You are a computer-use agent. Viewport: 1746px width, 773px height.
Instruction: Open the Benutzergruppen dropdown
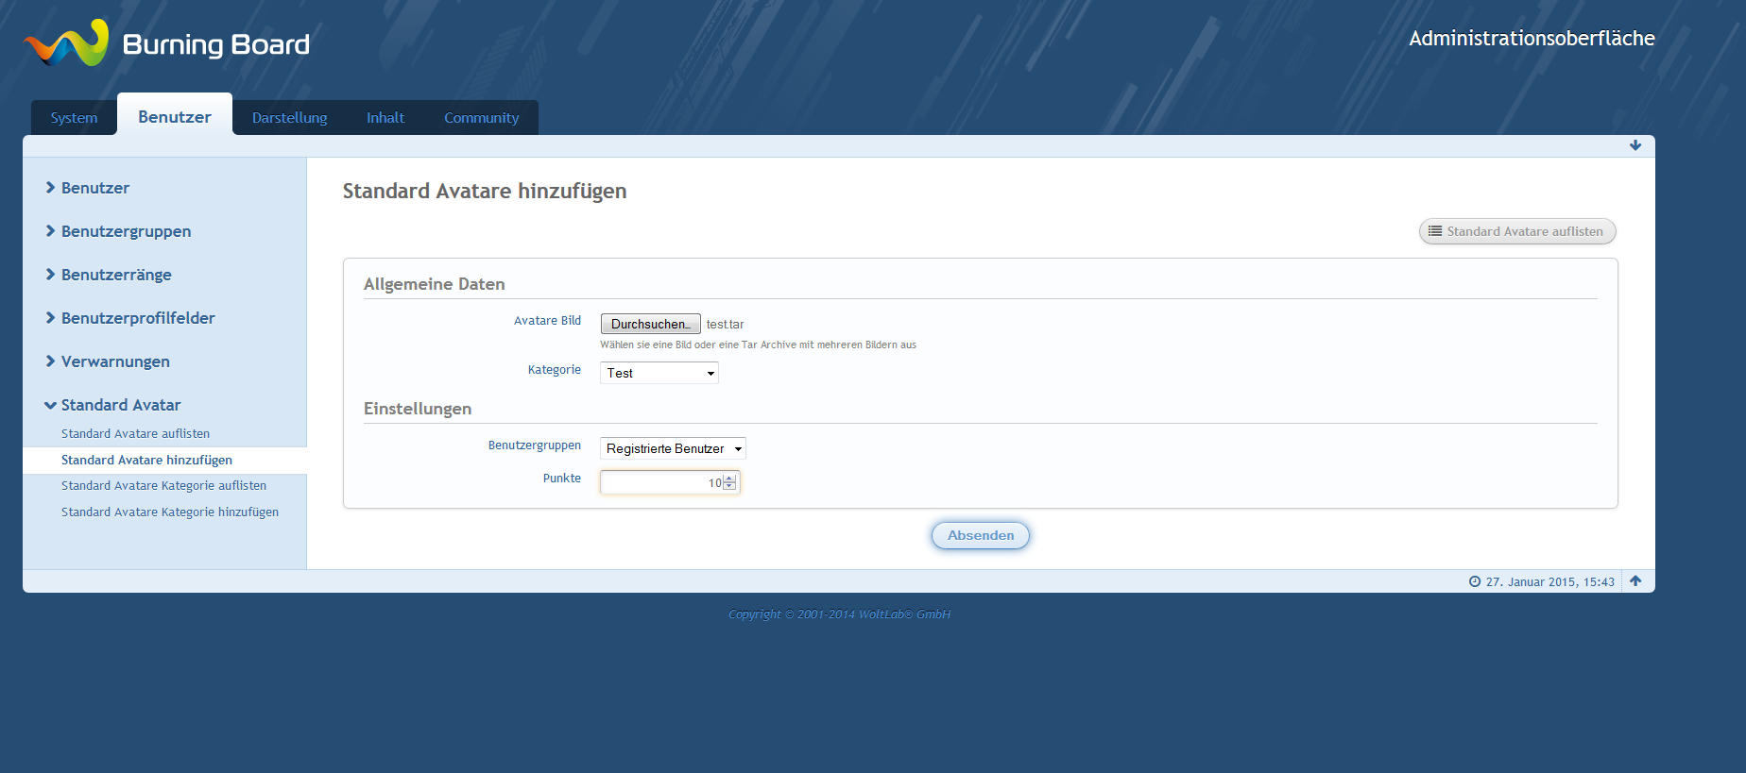[673, 448]
